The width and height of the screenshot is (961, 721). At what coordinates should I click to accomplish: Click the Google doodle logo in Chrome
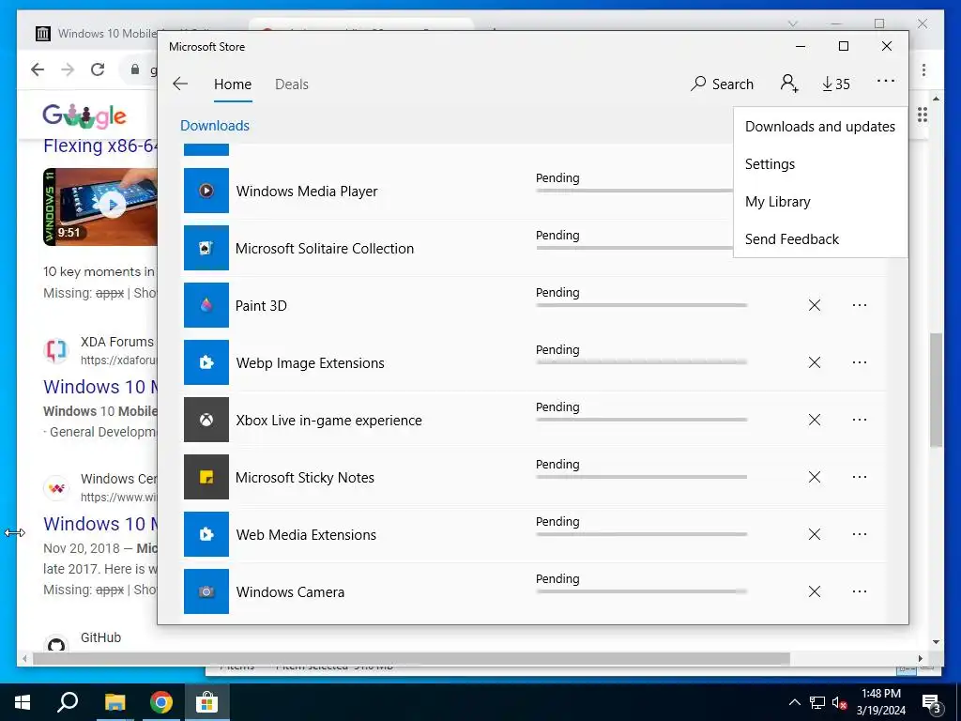[84, 115]
